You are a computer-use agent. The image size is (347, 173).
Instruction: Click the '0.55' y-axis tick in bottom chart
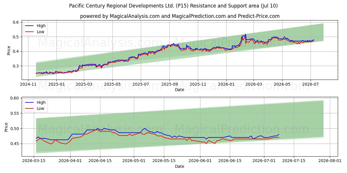coord(15,113)
